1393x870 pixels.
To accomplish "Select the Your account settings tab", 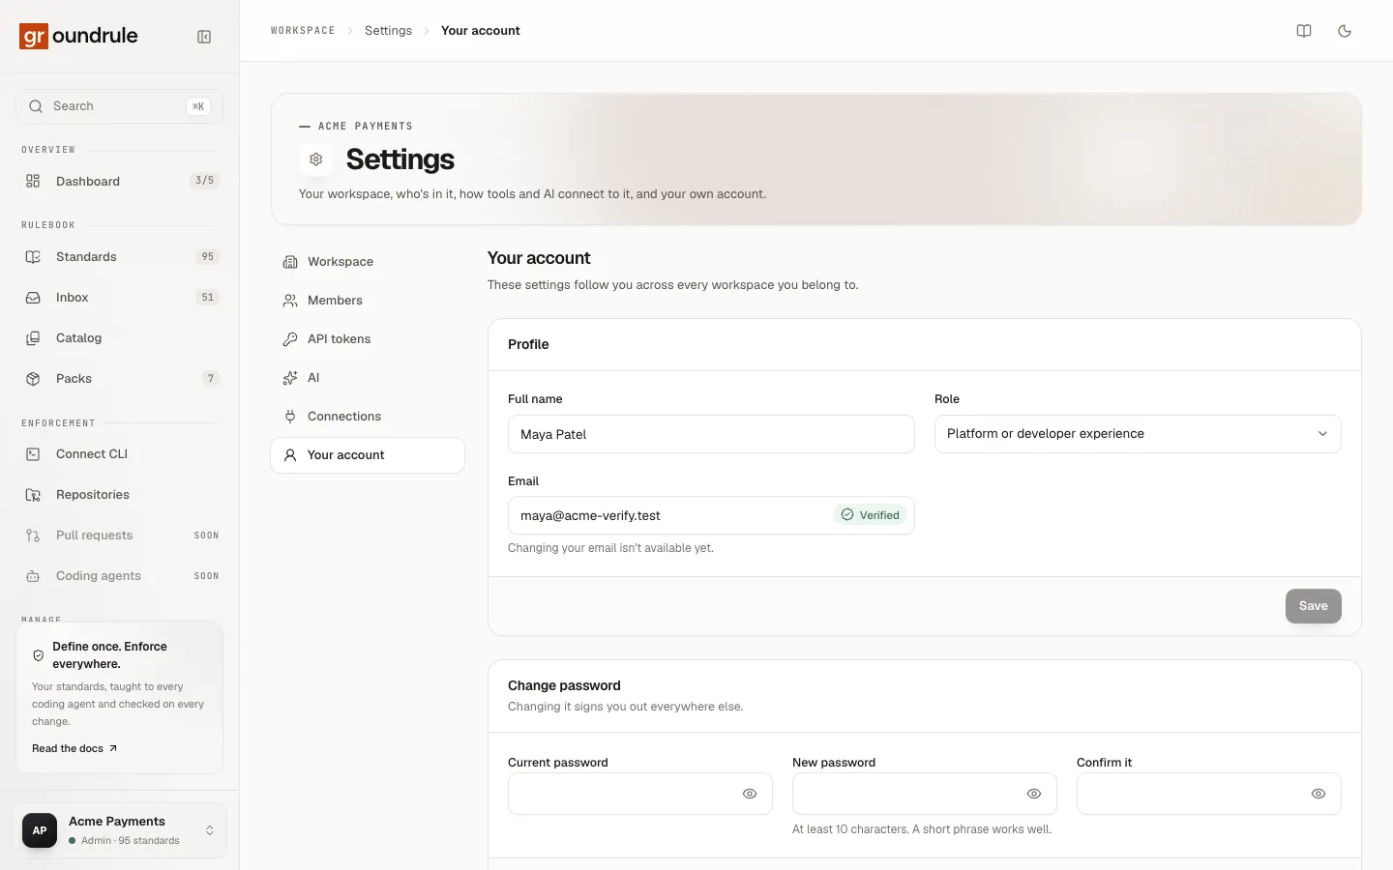I will pyautogui.click(x=368, y=455).
